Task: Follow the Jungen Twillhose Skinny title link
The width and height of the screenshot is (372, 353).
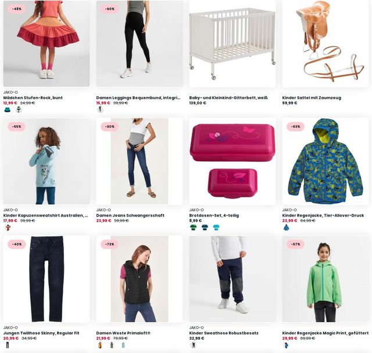Action: (41, 333)
